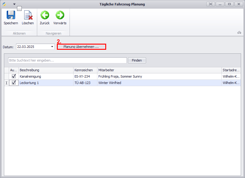Maximize the Tägliche Fahrzeug Planung window
This screenshot has width=245, height=178.
pyautogui.click(x=230, y=4)
